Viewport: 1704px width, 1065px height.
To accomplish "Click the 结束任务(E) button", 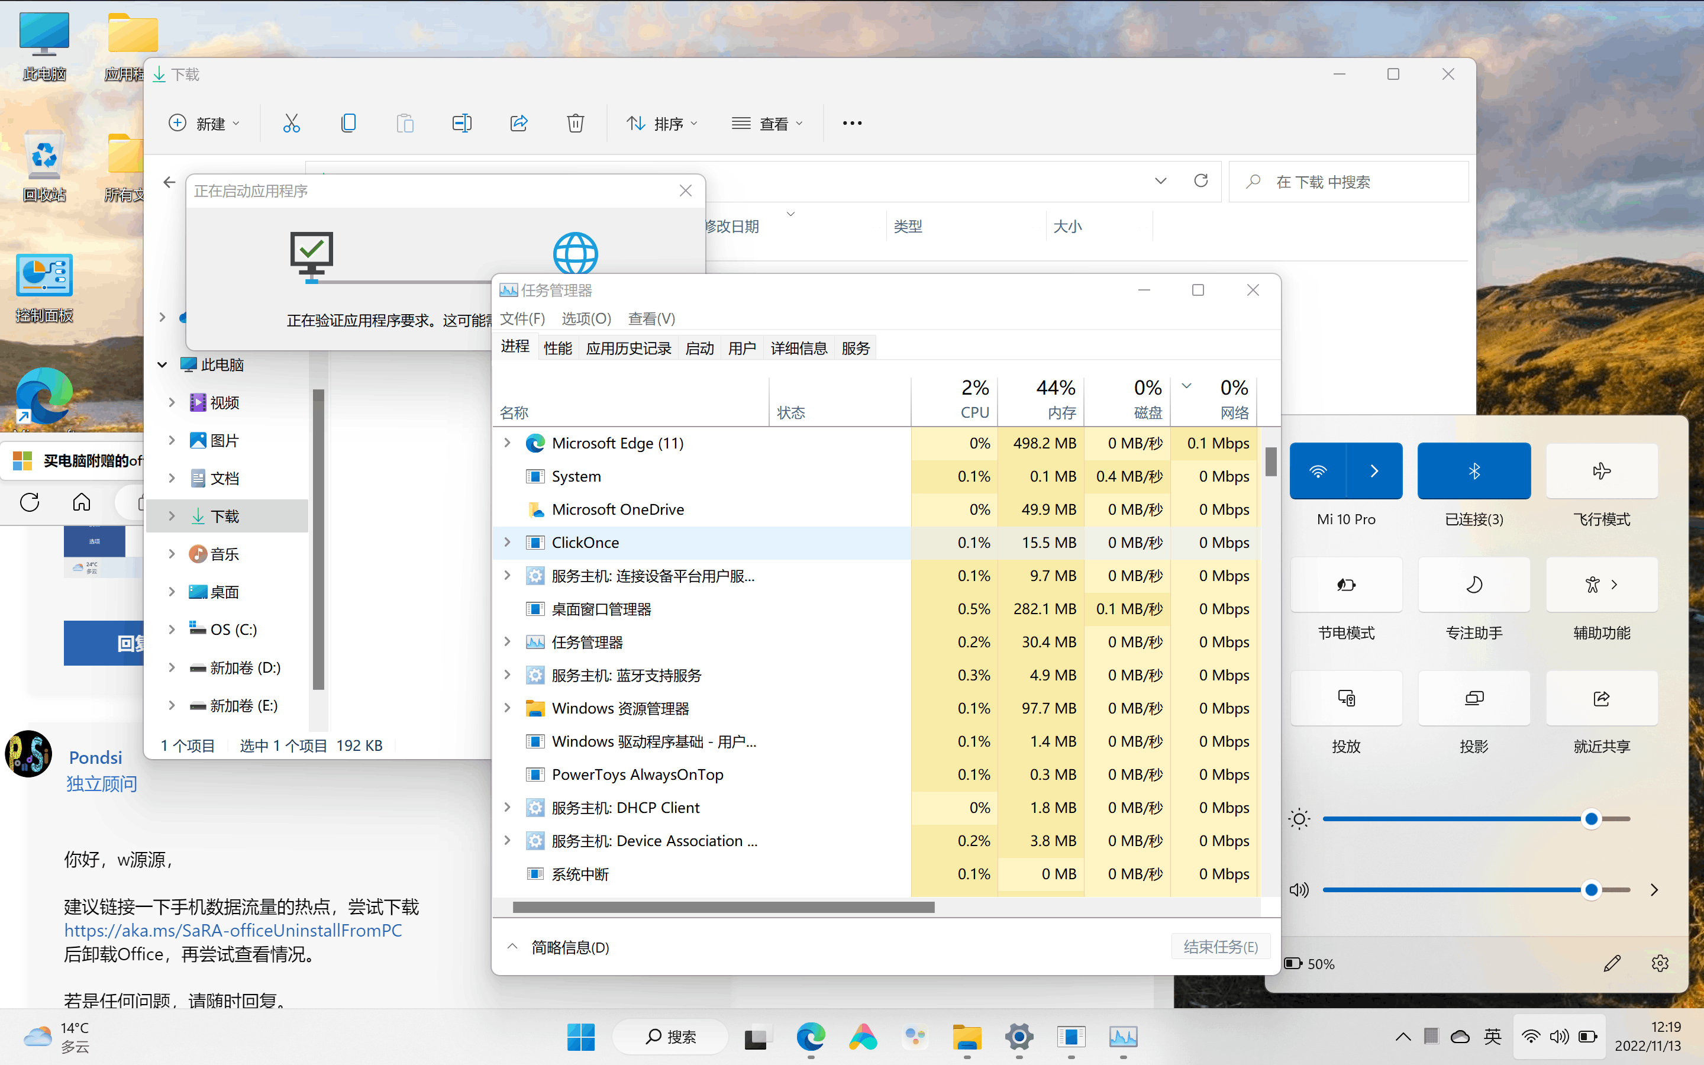I will coord(1220,947).
